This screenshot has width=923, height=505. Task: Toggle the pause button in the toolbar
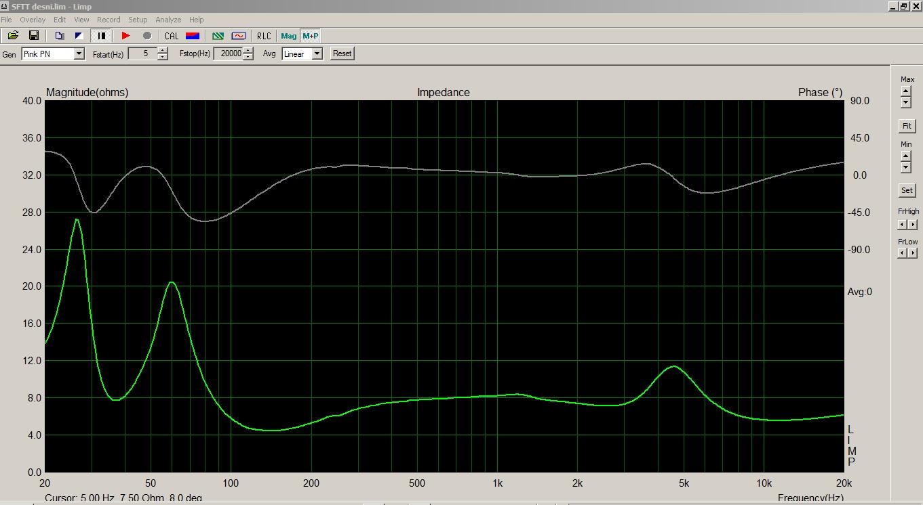click(x=101, y=36)
